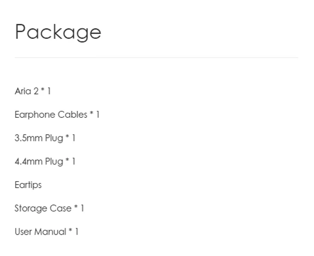
Task: Click the Earphone Cables * 1 text
Action: (57, 115)
